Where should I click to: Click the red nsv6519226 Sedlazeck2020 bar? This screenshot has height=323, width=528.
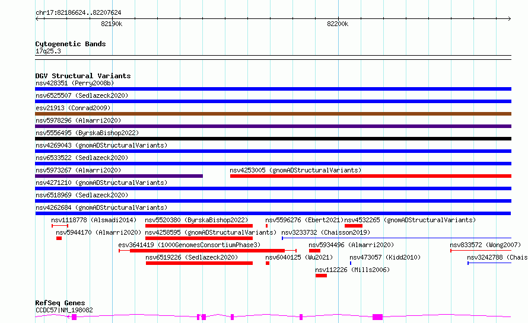pyautogui.click(x=199, y=263)
